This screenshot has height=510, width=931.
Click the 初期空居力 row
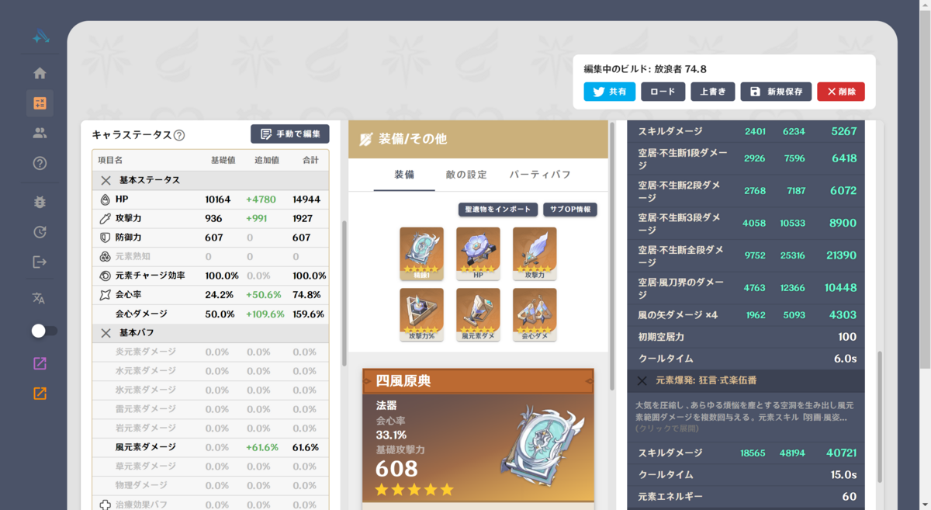746,337
